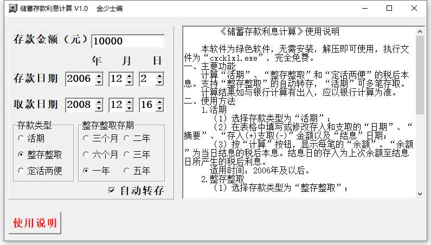Click the 存款金额 input field
The image size is (431, 245).
[x=127, y=41]
